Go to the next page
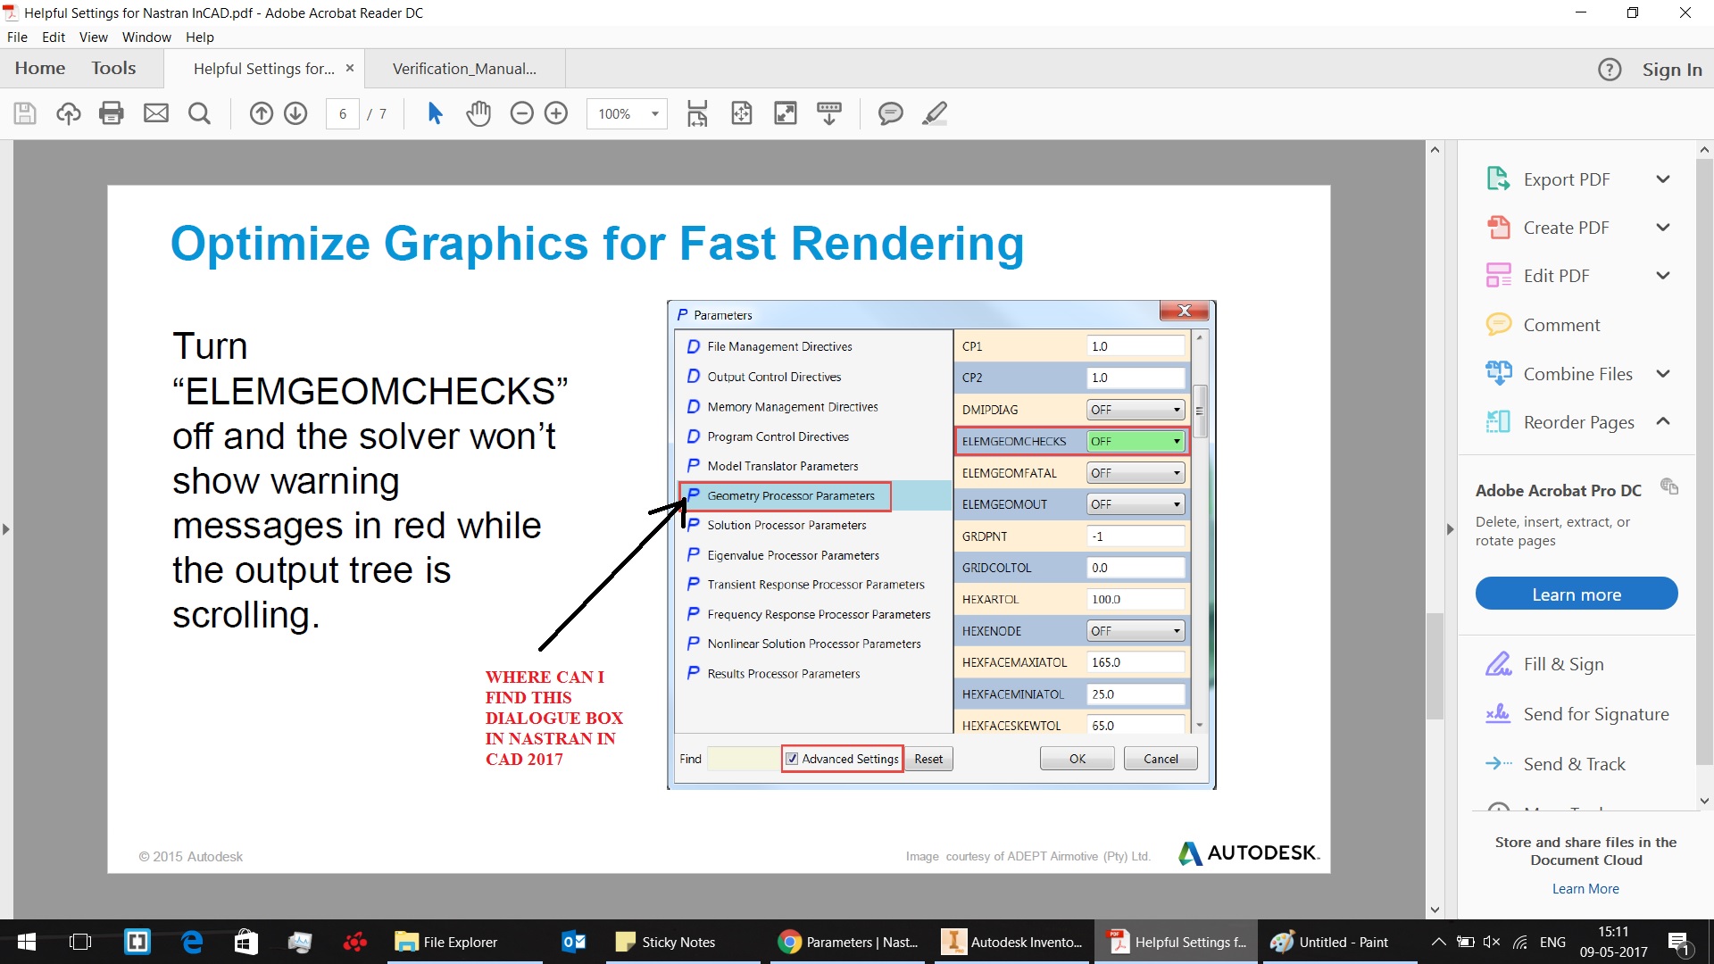This screenshot has width=1714, height=964. (295, 113)
